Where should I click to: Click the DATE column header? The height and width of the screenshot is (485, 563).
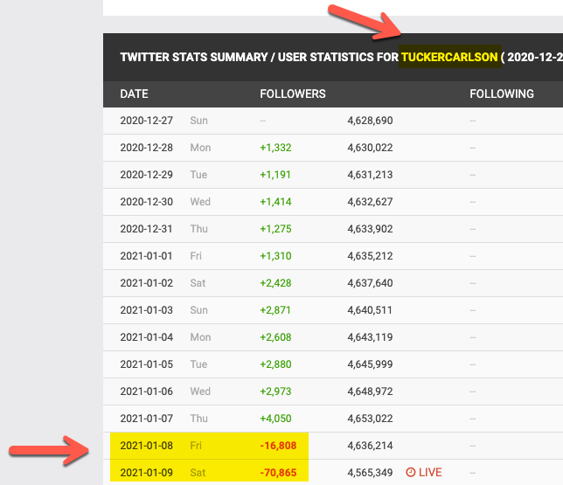tap(134, 94)
